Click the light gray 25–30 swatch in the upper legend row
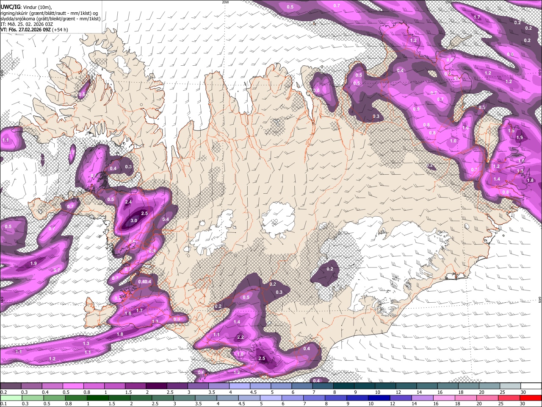 (x=510, y=386)
